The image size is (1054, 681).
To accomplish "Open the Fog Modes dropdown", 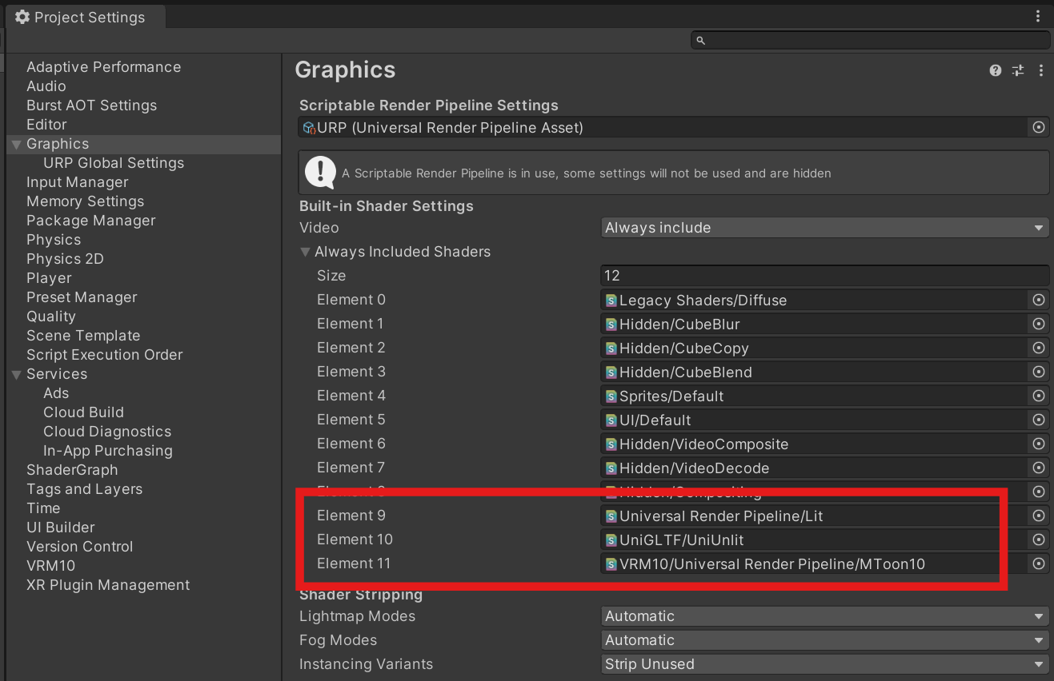I will pyautogui.click(x=825, y=640).
